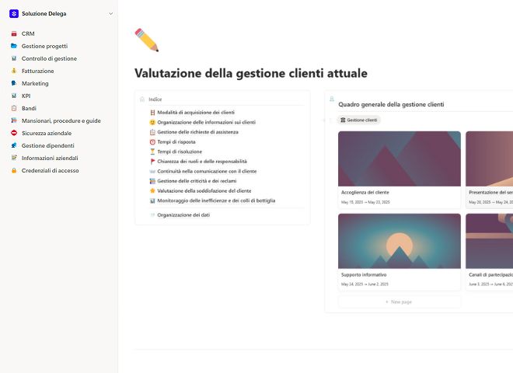Click the Gestione dipendenti people icon
Viewport: 513px width, 373px height.
tap(14, 145)
